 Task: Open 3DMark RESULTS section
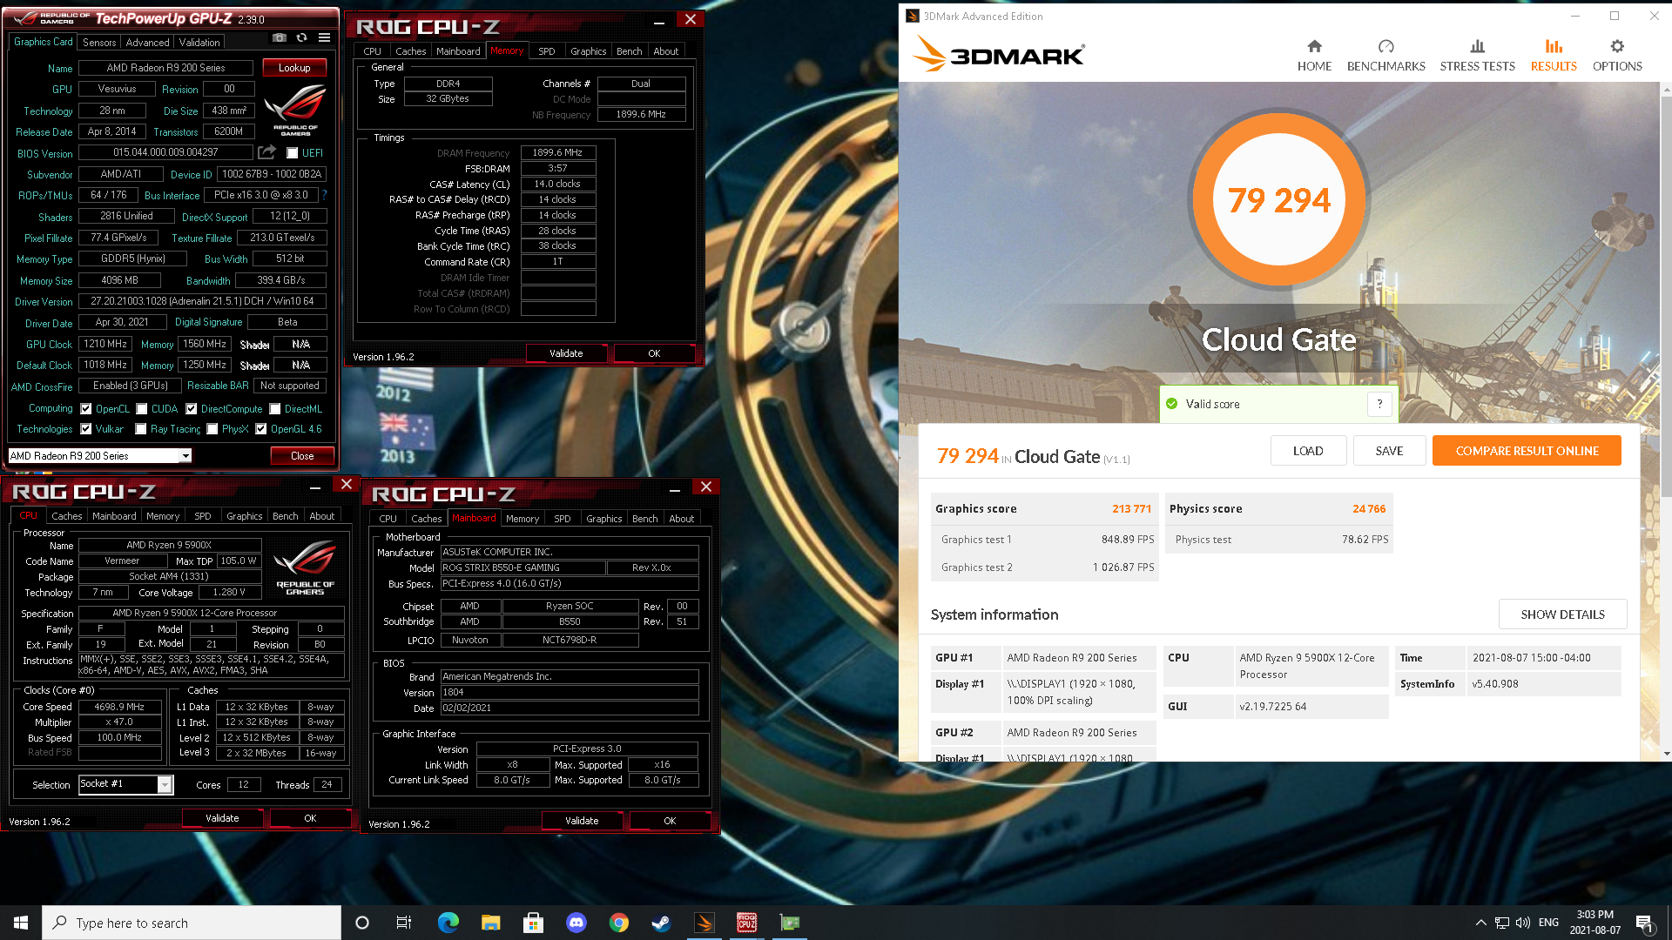1554,56
